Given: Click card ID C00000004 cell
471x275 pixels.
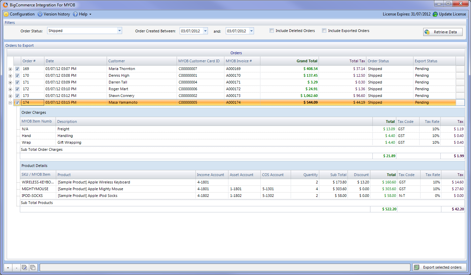Looking at the screenshot, I should 201,82.
